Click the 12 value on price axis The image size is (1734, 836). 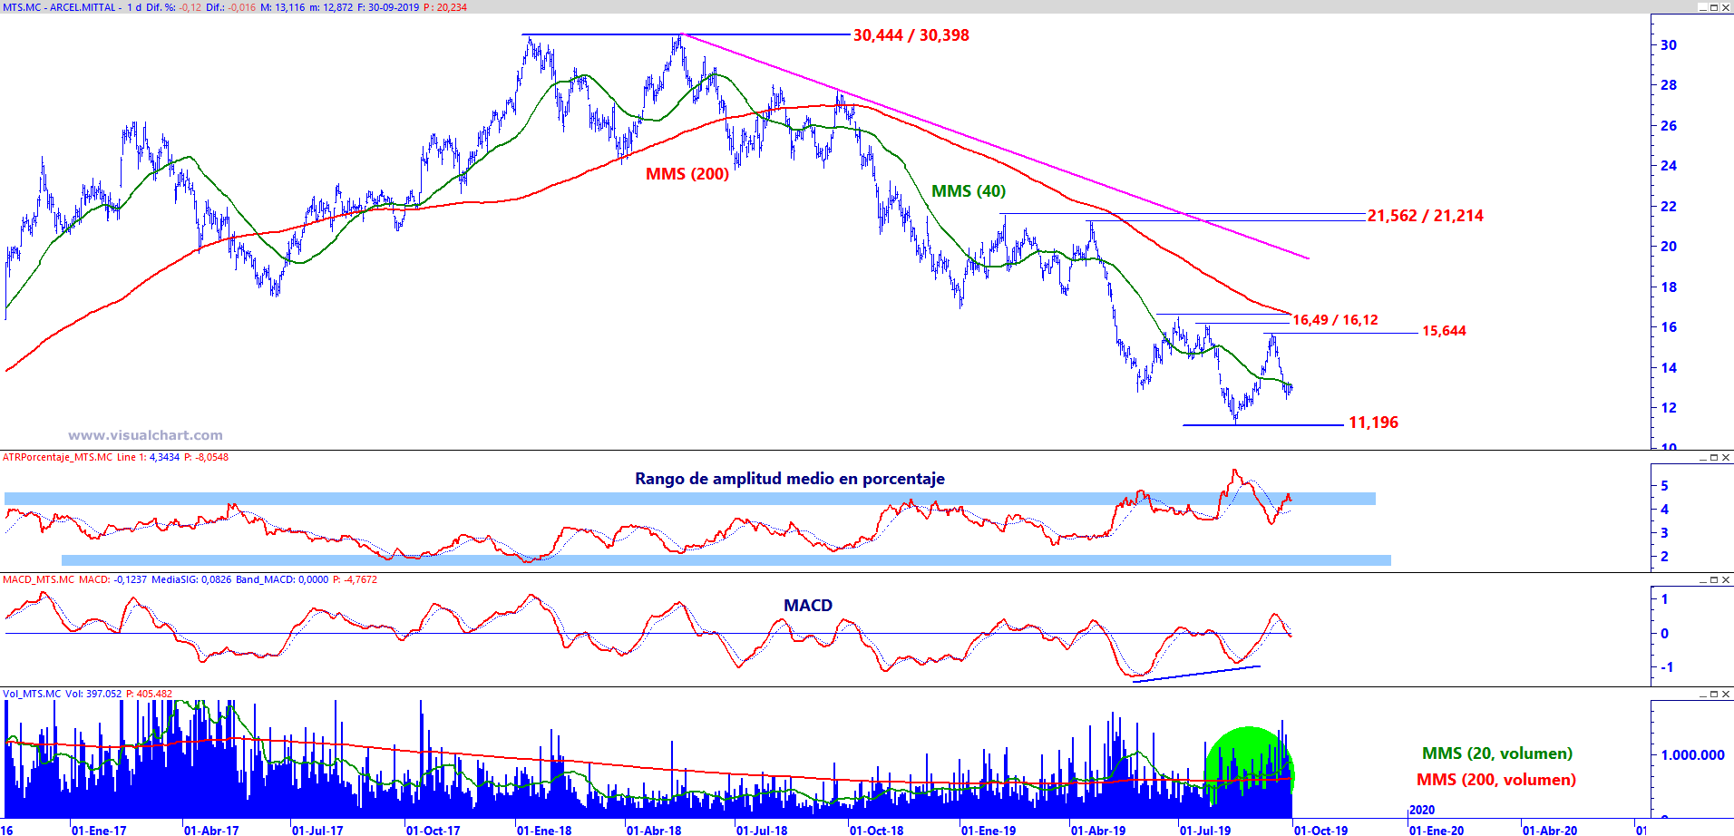[x=1669, y=408]
